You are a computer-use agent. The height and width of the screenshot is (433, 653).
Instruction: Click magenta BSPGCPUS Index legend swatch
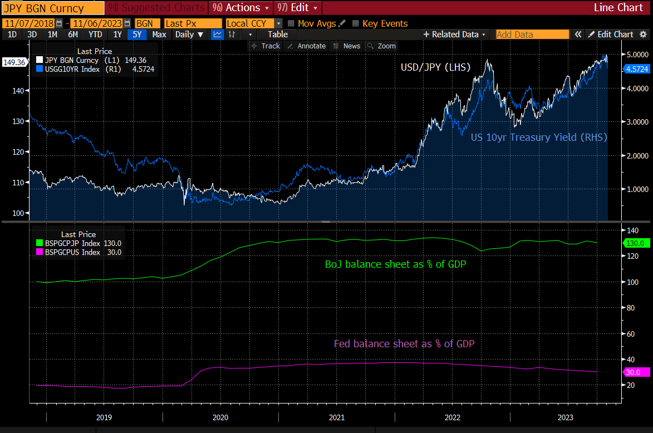click(40, 252)
